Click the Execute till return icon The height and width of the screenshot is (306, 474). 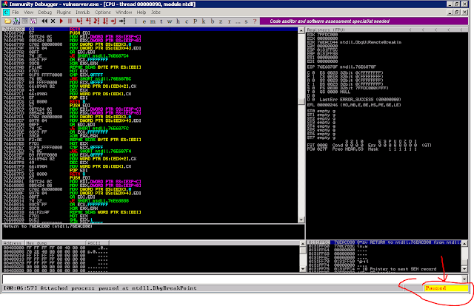[x=113, y=21]
